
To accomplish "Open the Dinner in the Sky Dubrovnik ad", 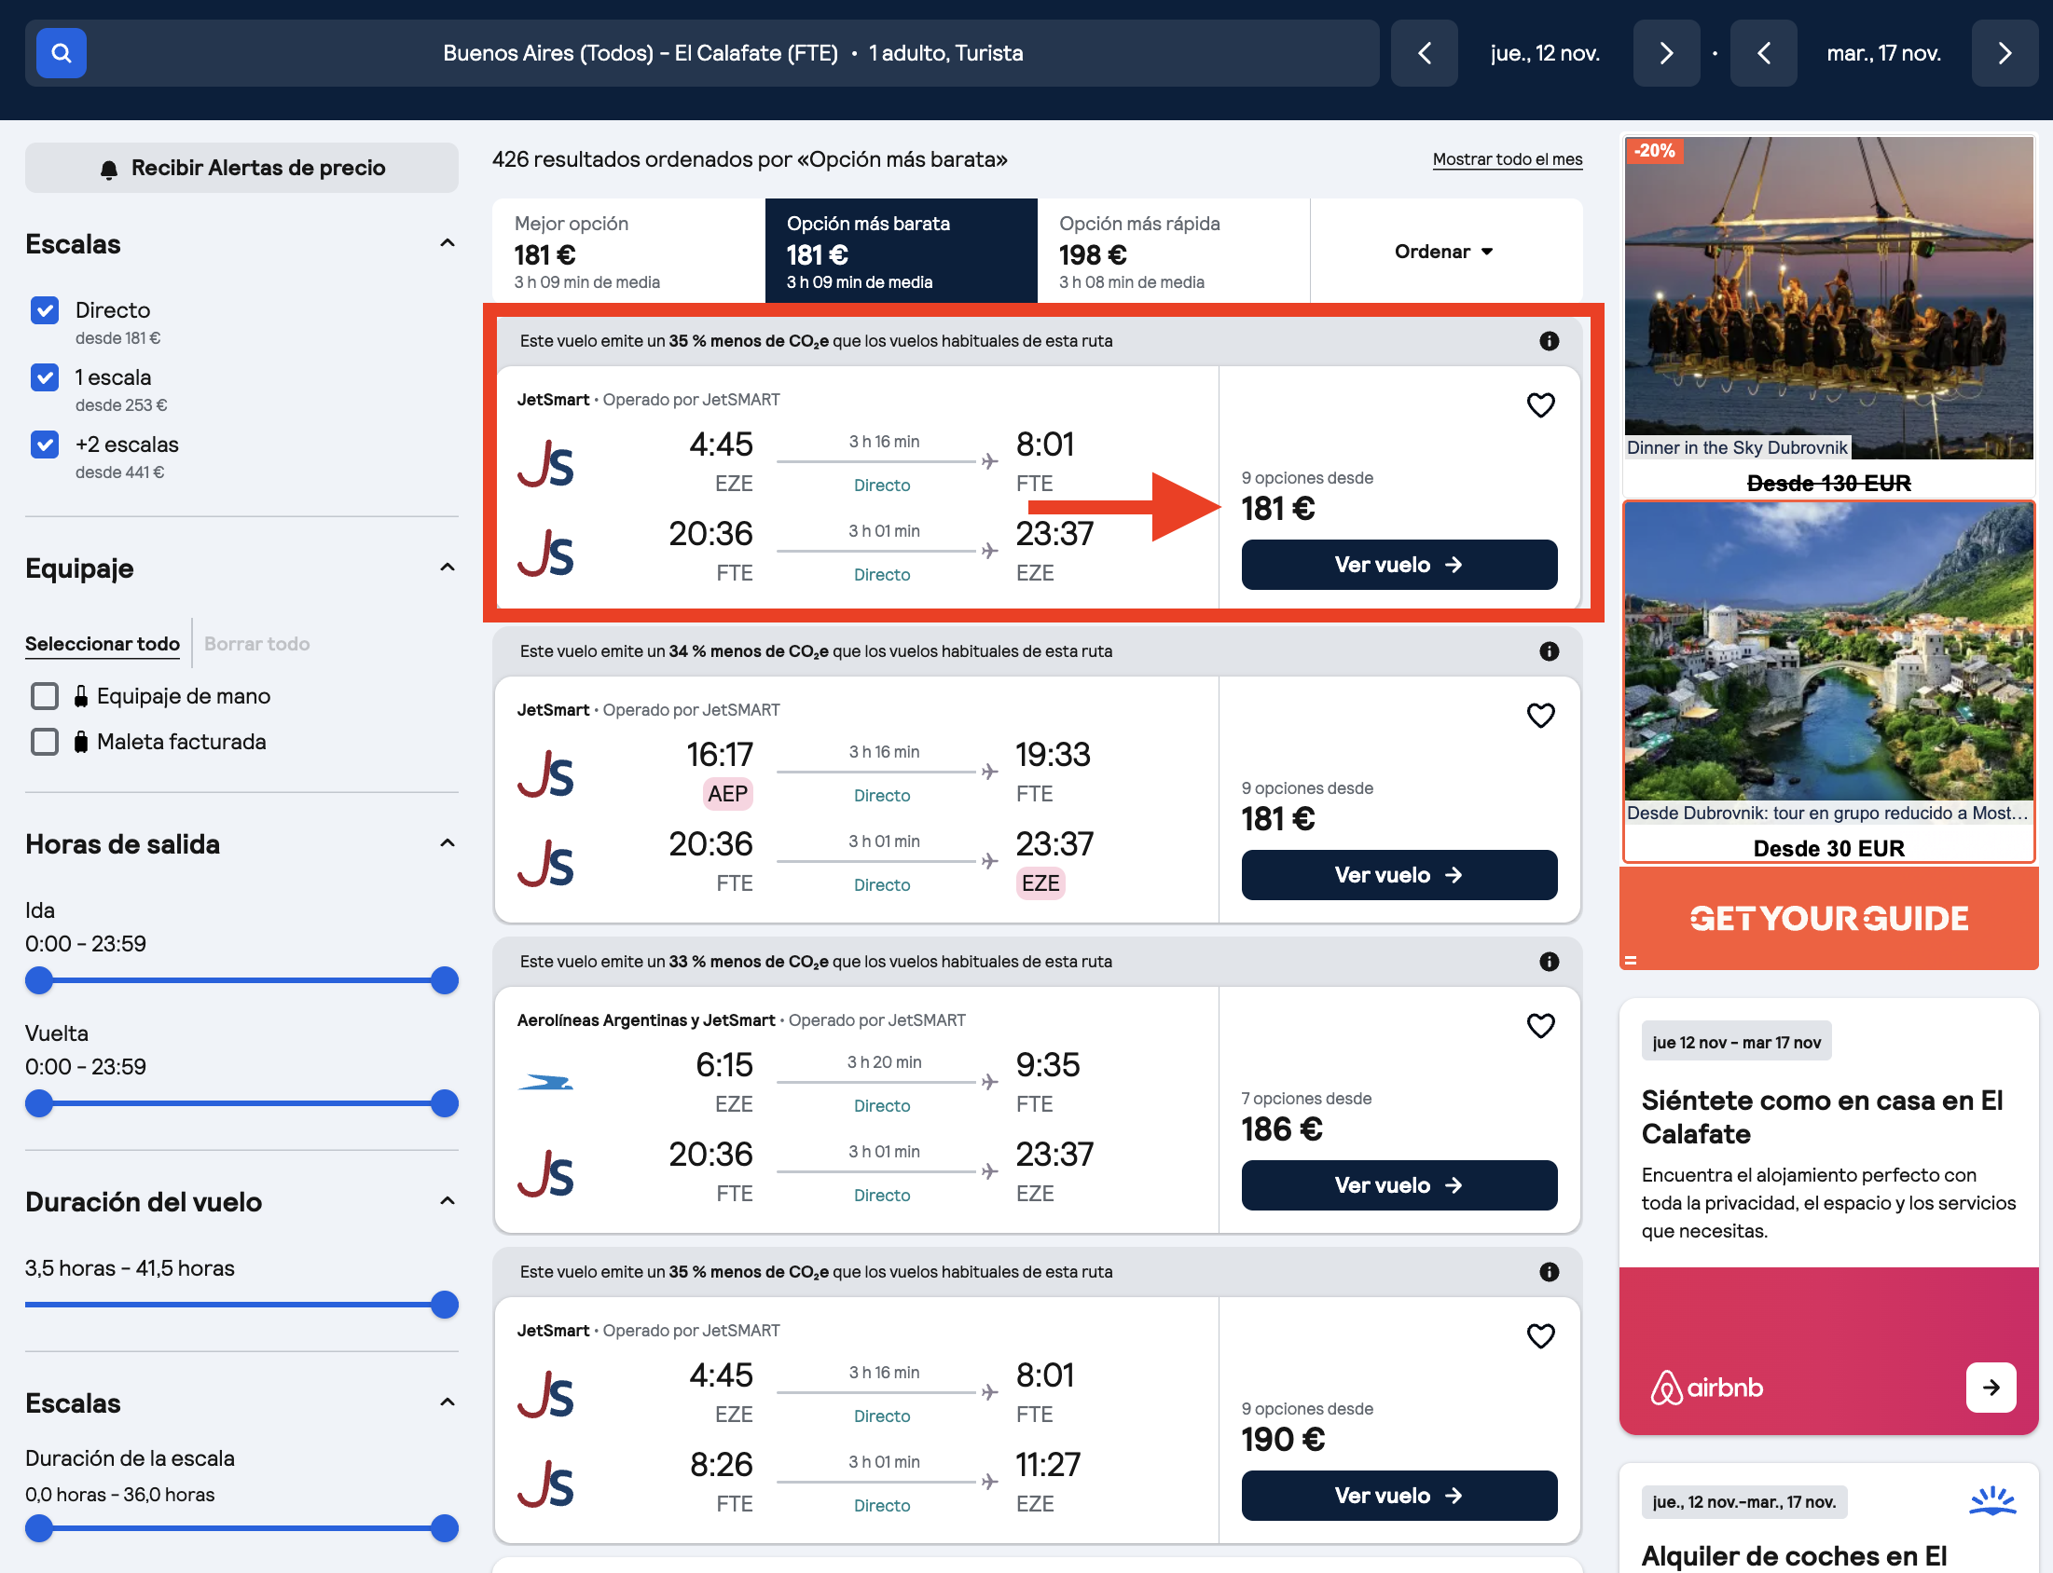I will tap(1828, 315).
